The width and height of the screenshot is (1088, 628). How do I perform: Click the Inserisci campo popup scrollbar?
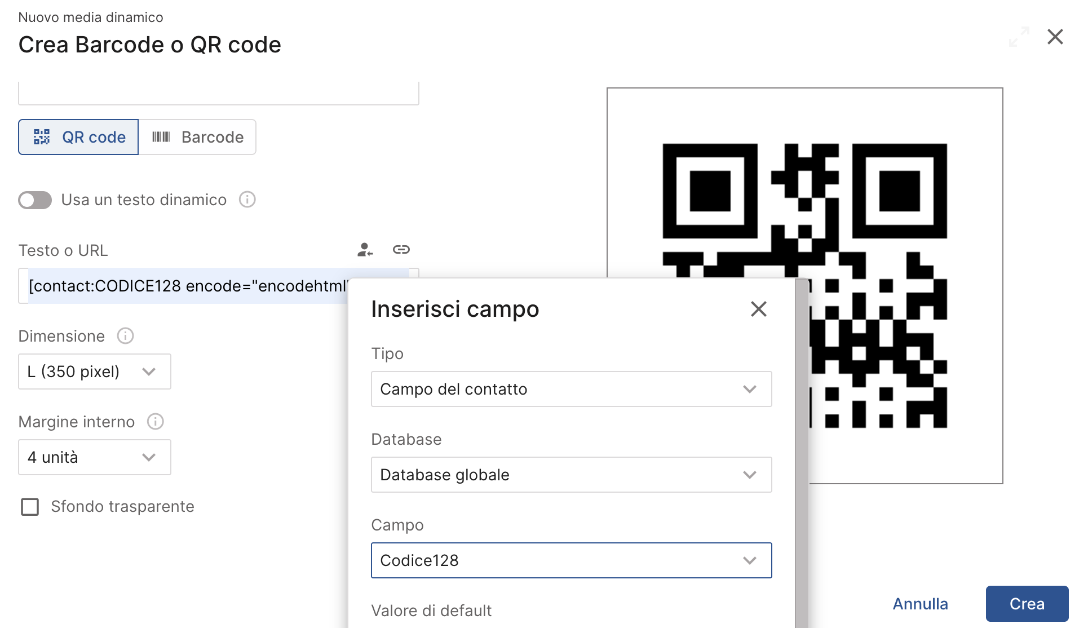click(x=802, y=453)
